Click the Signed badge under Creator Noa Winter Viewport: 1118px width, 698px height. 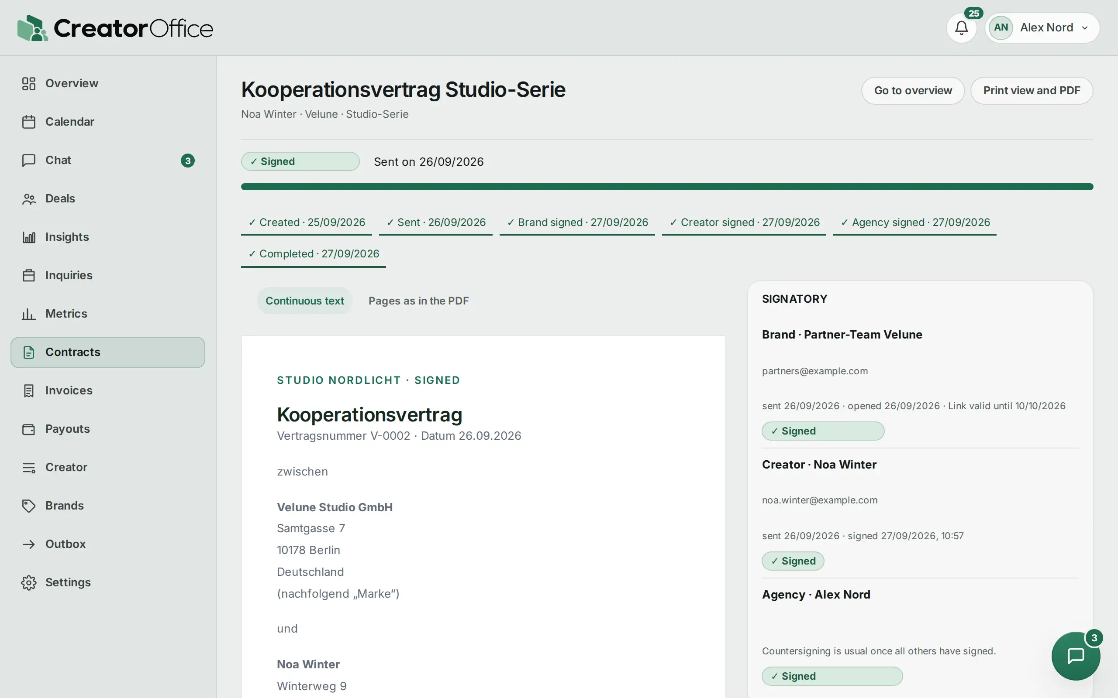tap(793, 561)
